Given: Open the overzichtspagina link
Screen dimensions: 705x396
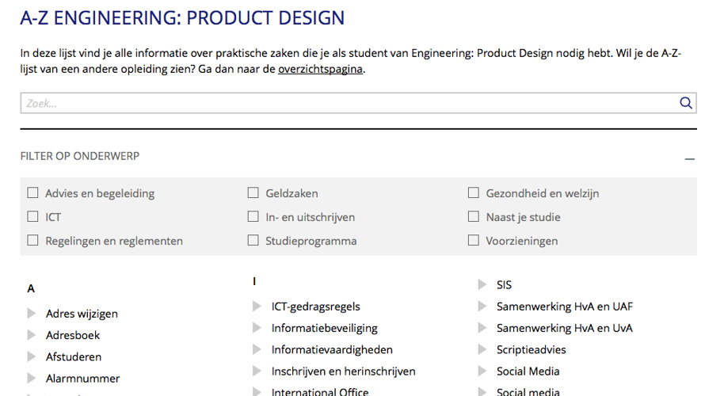Looking at the screenshot, I should pyautogui.click(x=320, y=69).
